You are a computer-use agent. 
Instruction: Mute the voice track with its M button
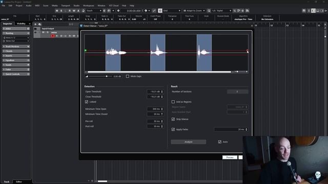click(x=43, y=32)
